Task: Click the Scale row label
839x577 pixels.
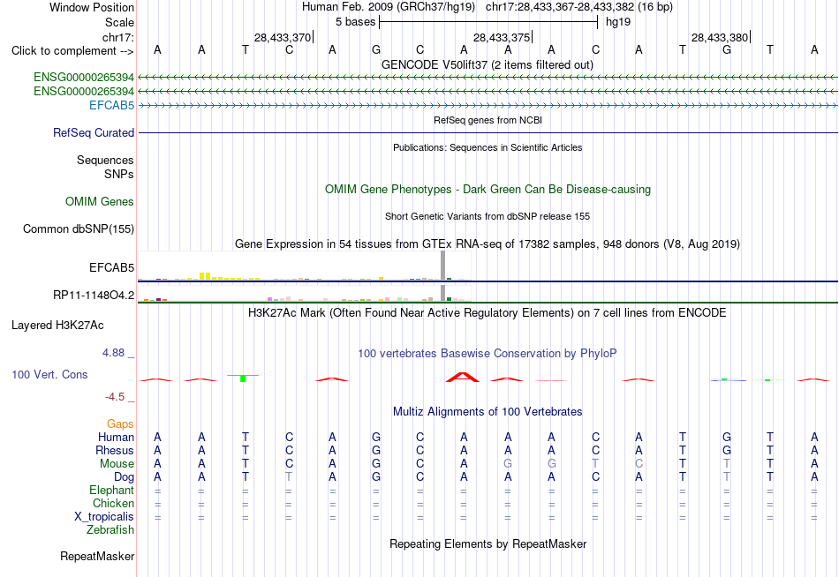Action: [119, 22]
